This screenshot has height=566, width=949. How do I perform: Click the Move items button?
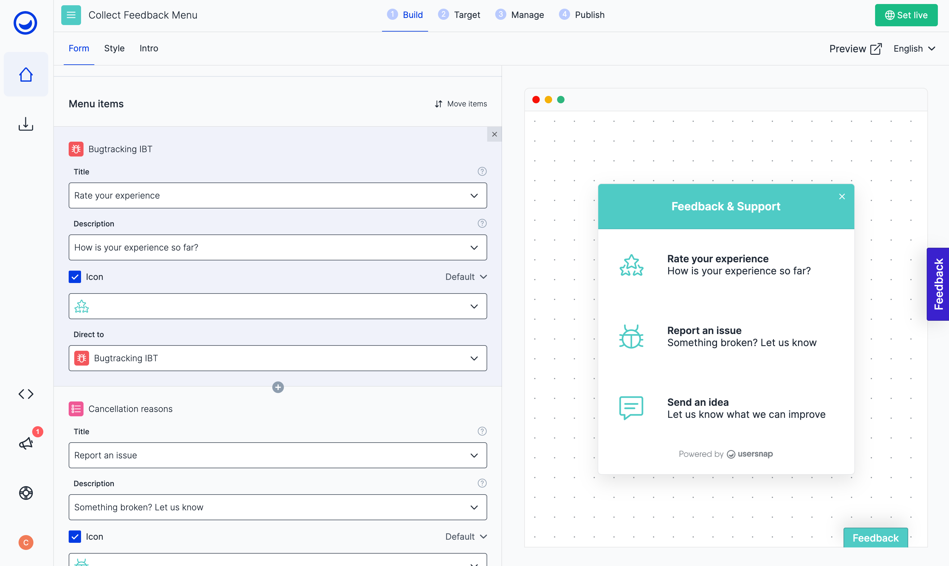[460, 104]
